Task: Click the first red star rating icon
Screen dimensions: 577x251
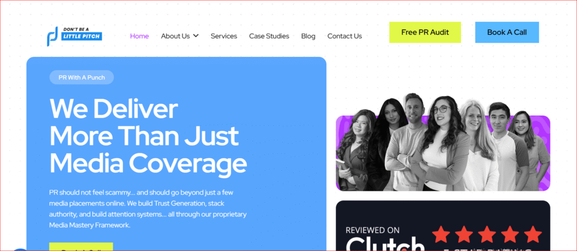Action: 442,235
